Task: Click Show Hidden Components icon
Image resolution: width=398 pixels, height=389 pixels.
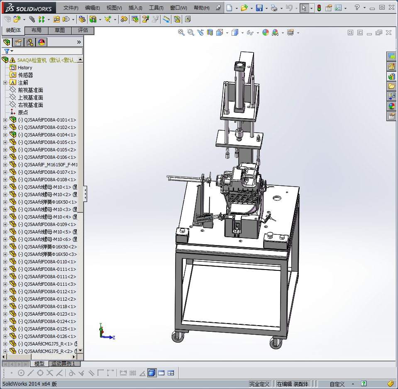Action: (82, 19)
